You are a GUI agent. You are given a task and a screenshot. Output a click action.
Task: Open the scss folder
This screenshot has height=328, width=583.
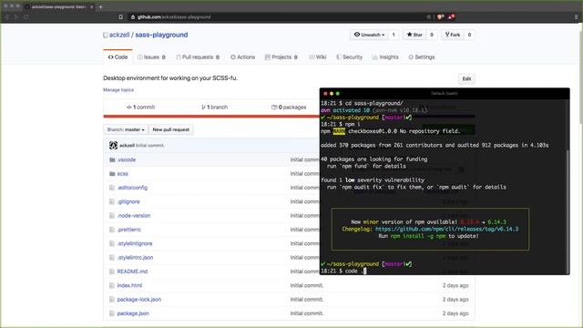[x=123, y=174]
